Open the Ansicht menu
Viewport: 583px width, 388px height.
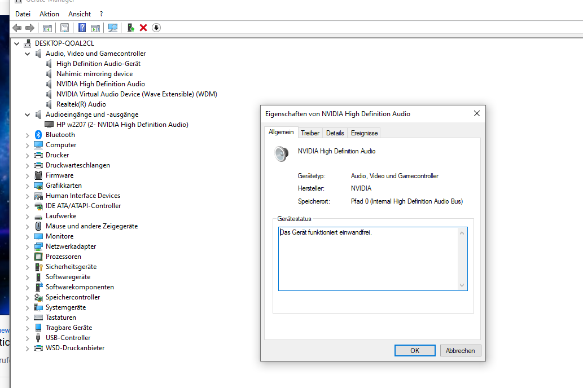(x=80, y=14)
